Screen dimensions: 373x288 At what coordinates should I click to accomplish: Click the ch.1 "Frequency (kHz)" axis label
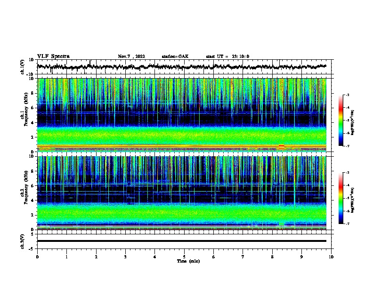click(x=26, y=109)
